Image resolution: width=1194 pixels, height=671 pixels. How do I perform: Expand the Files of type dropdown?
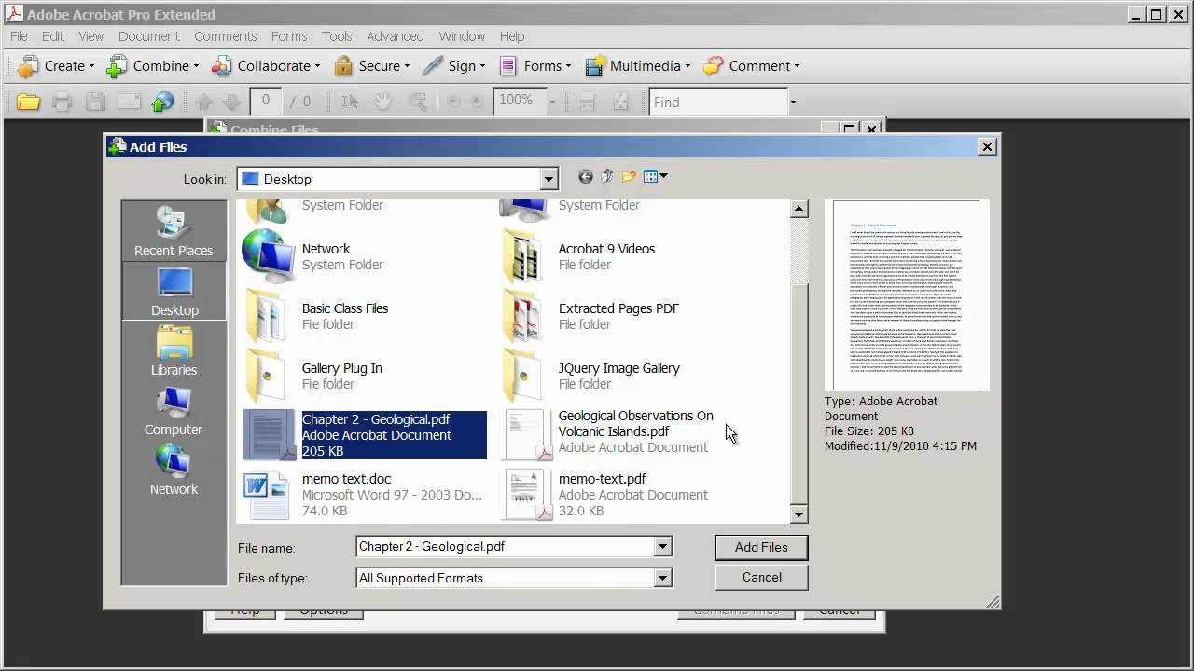(x=662, y=578)
